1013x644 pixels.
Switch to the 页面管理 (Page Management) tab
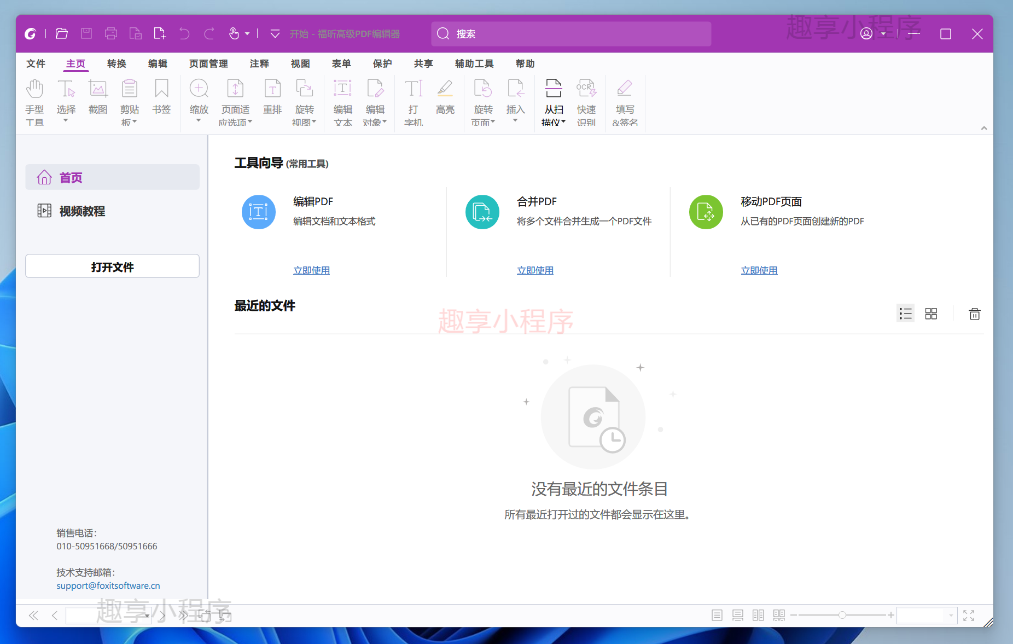(208, 63)
